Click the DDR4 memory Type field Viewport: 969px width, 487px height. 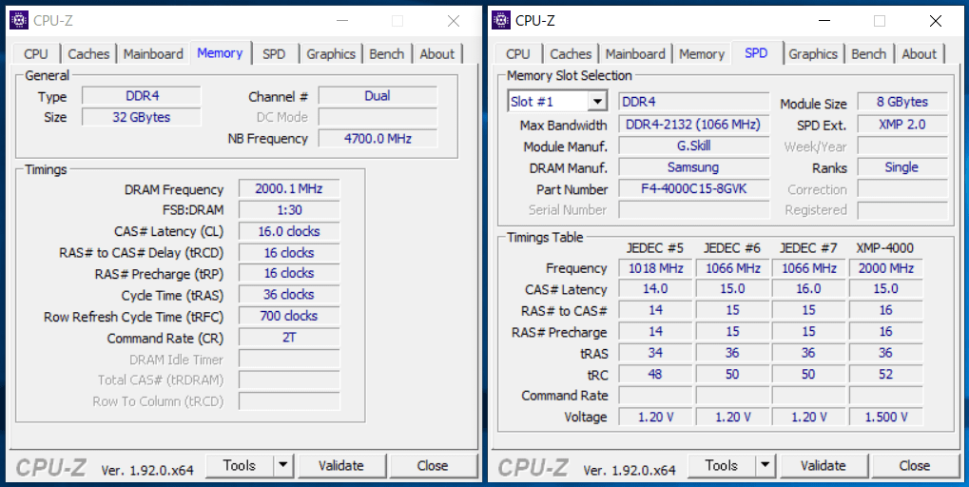[x=142, y=96]
